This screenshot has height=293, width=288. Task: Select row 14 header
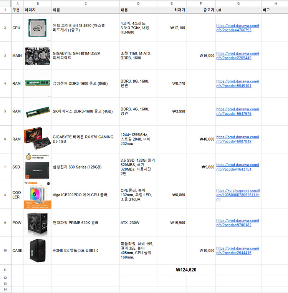click(5, 290)
